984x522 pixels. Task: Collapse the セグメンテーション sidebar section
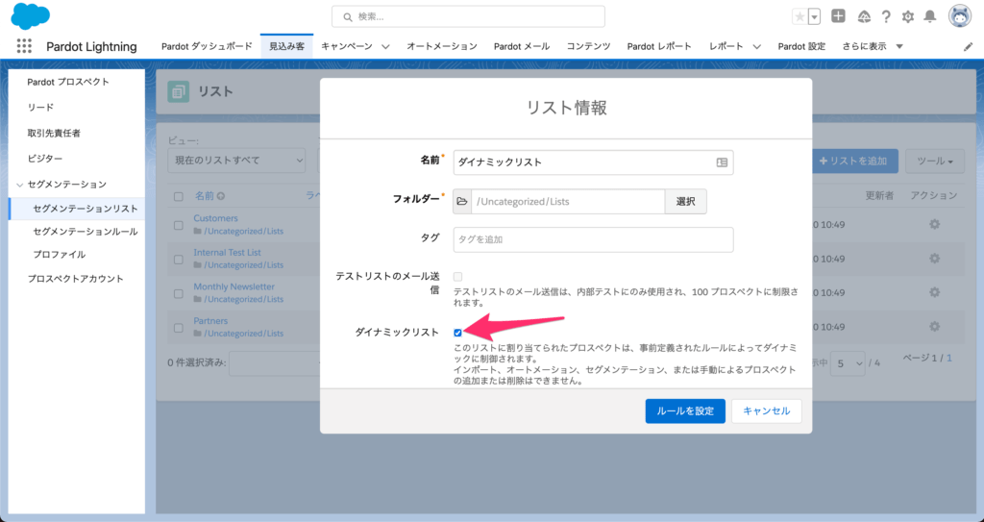click(20, 185)
